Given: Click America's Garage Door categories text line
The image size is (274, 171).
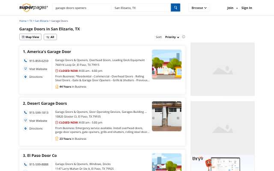Looking at the screenshot, I should pos(100,60).
